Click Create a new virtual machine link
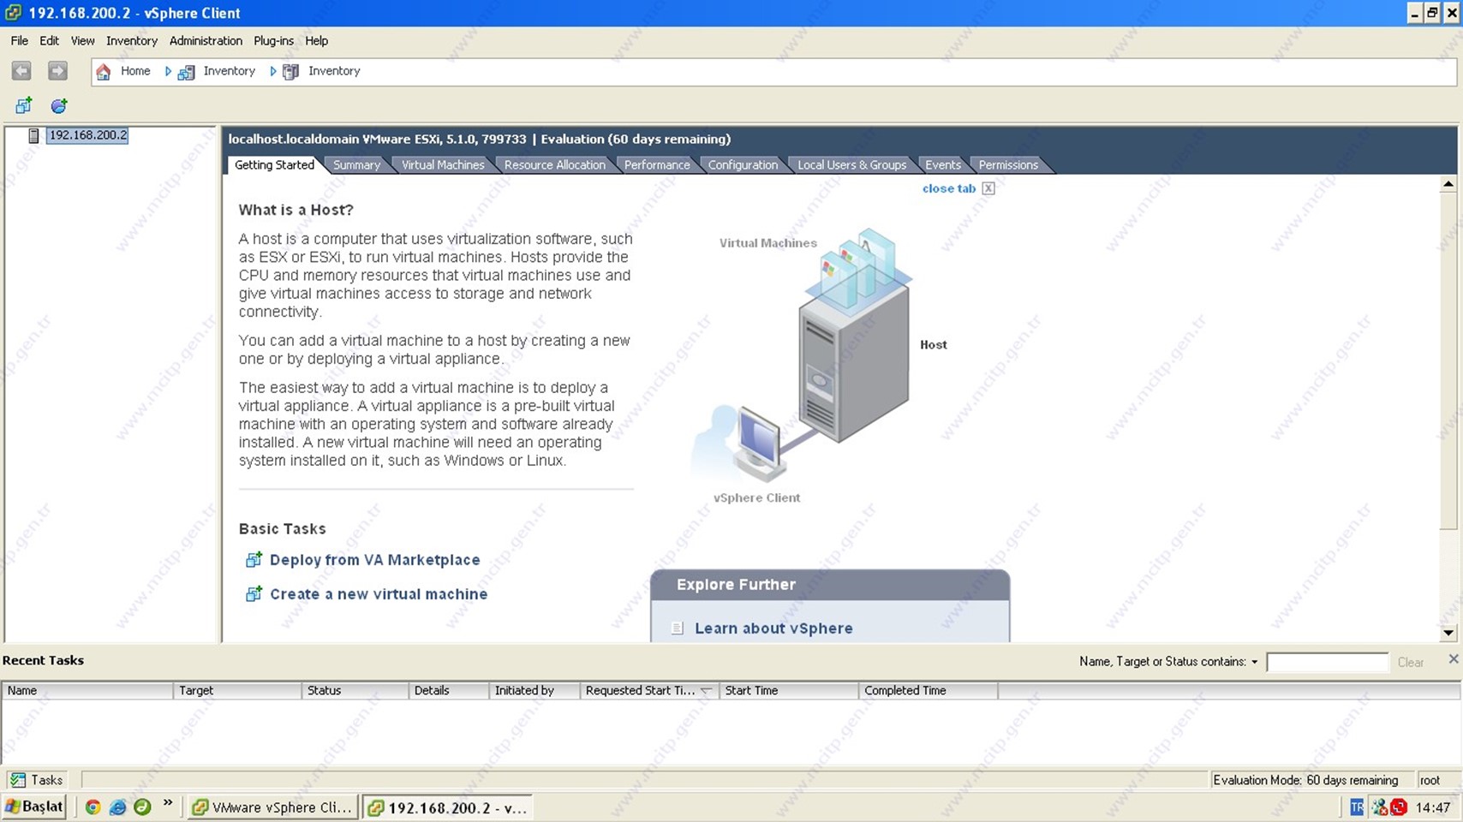The height and width of the screenshot is (822, 1463). [379, 594]
